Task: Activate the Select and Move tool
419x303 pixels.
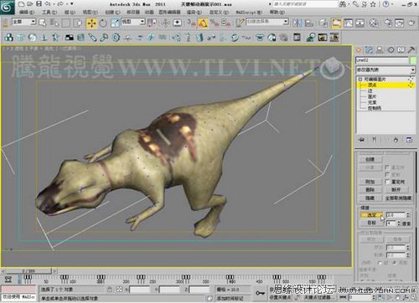Action: click(x=91, y=23)
